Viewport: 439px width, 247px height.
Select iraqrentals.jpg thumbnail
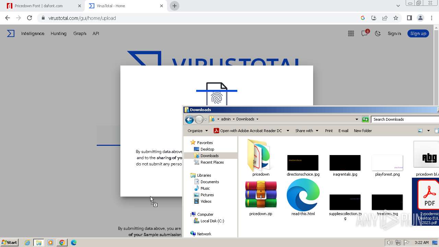[345, 165]
